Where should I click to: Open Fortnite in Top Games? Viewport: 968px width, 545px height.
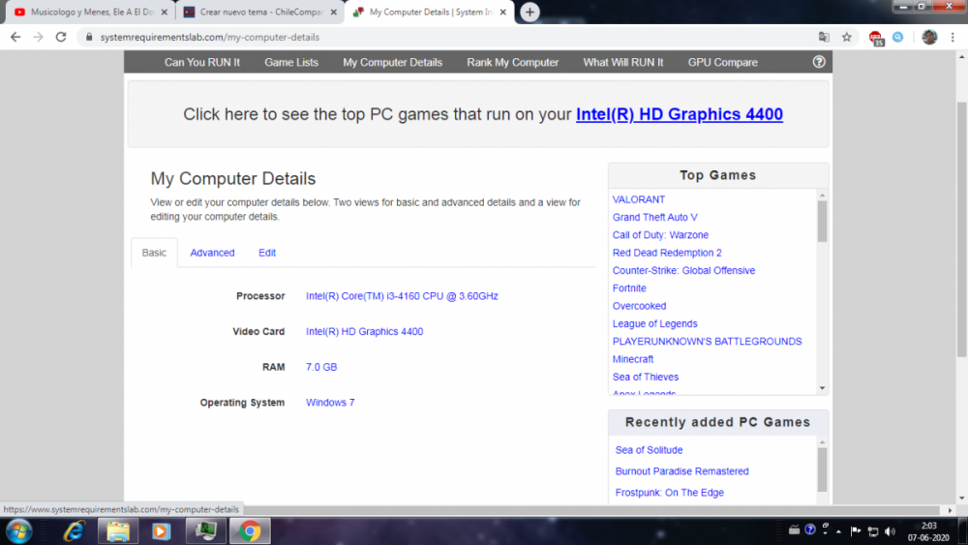click(629, 288)
